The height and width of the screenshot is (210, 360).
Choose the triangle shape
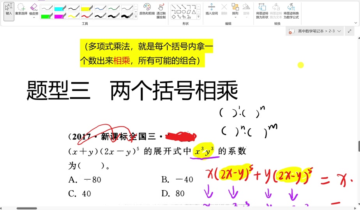[x=194, y=12]
